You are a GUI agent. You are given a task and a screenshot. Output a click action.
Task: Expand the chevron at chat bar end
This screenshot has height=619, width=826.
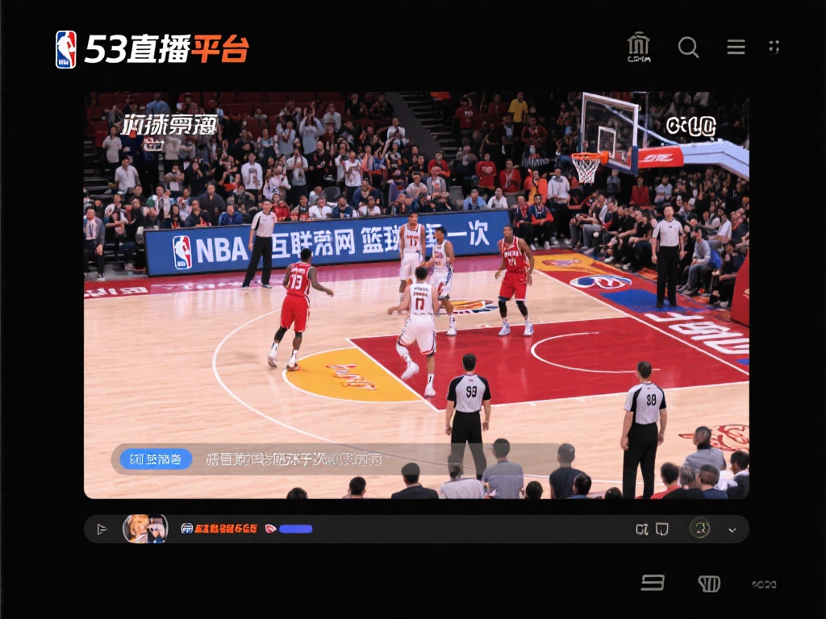click(732, 530)
